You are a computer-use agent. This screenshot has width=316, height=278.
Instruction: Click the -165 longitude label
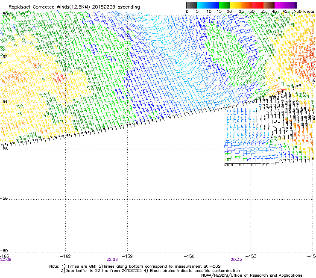(x=4, y=256)
